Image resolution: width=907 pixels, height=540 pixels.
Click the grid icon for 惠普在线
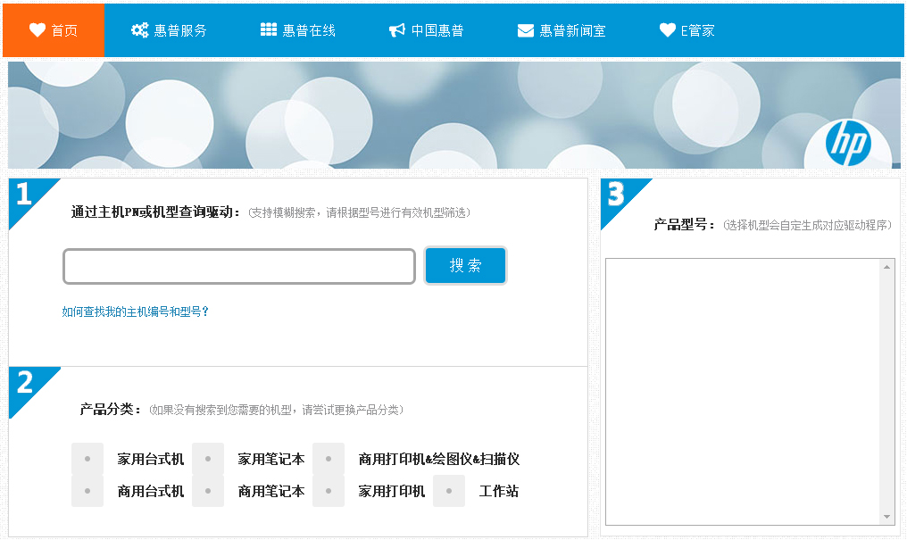[269, 30]
